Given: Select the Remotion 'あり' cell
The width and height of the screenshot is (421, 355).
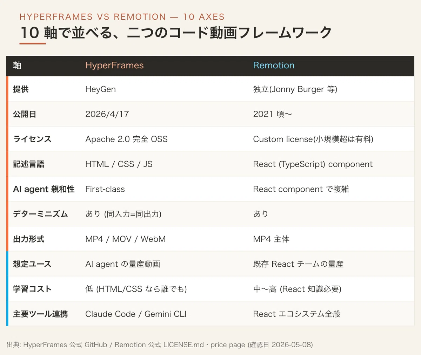Looking at the screenshot, I should (261, 214).
